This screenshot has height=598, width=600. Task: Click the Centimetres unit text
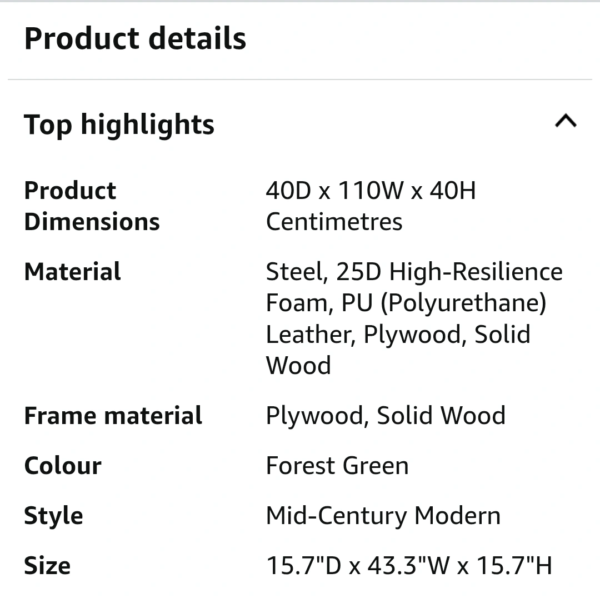(x=334, y=222)
